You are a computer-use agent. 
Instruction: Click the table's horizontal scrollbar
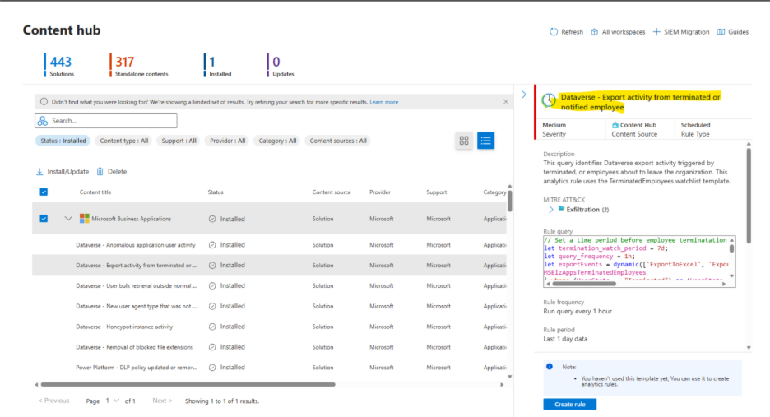[188, 385]
